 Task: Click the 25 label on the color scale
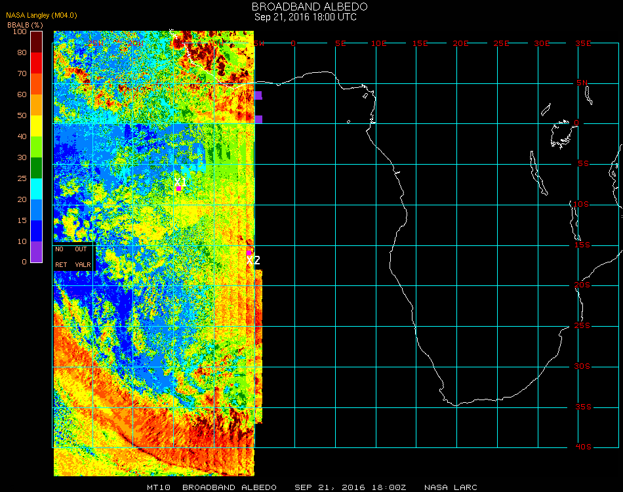22,178
